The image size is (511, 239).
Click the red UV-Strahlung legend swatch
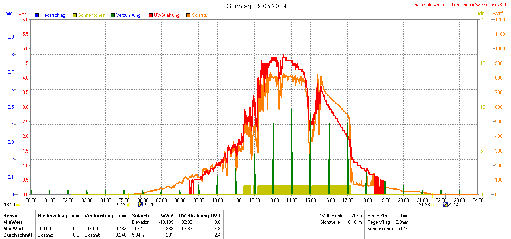click(151, 15)
